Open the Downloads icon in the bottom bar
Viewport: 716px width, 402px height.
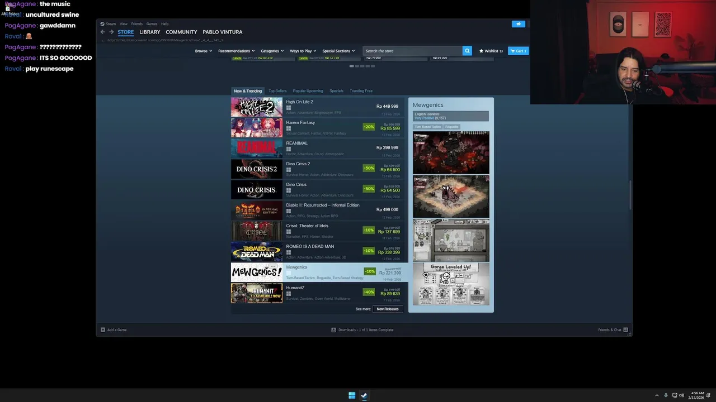pos(333,330)
